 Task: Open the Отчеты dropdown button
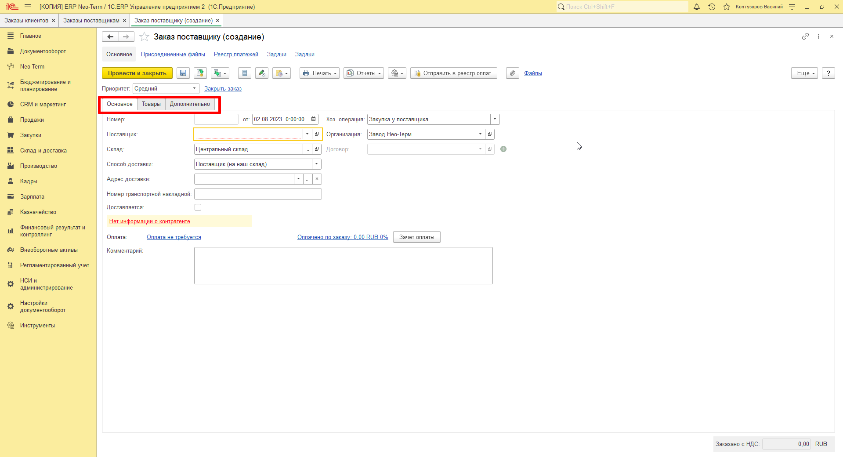364,73
